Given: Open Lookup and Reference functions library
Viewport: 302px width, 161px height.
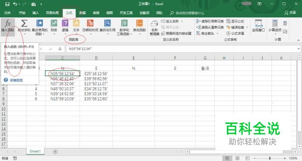Looking at the screenshot, I should [107, 27].
